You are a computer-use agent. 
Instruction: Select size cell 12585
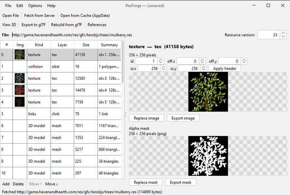(x=86, y=78)
